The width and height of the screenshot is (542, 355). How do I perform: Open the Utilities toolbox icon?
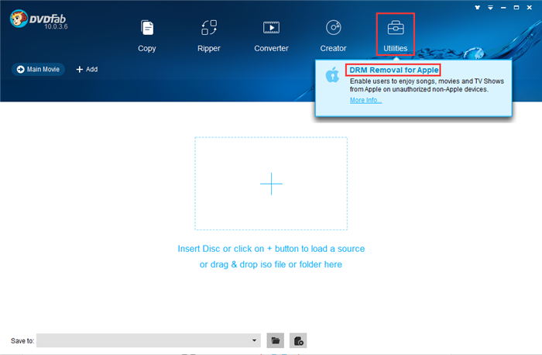point(396,28)
